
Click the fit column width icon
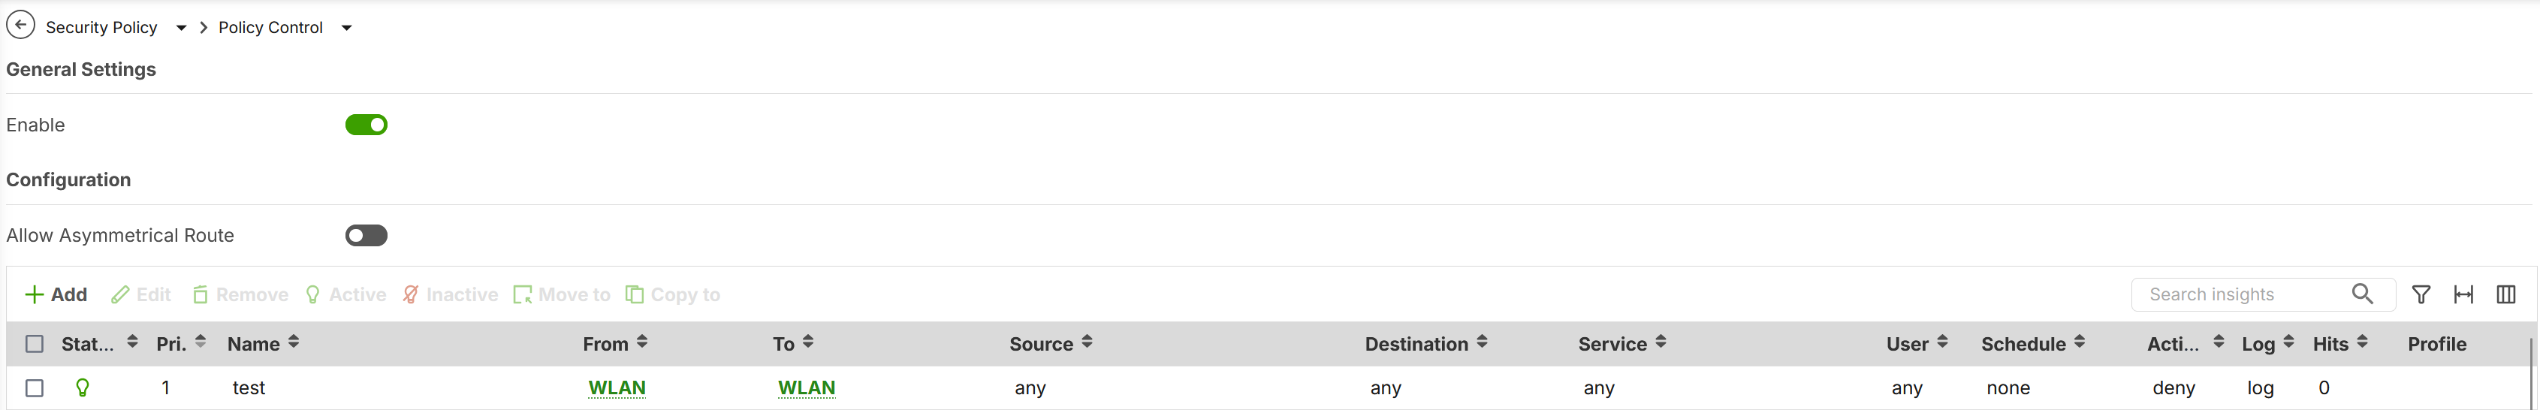click(x=2463, y=294)
